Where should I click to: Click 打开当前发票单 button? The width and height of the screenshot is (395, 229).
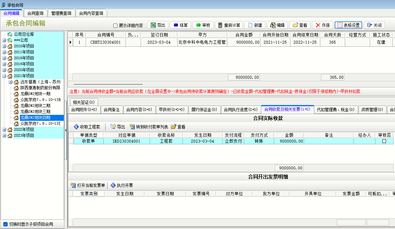click(x=88, y=185)
